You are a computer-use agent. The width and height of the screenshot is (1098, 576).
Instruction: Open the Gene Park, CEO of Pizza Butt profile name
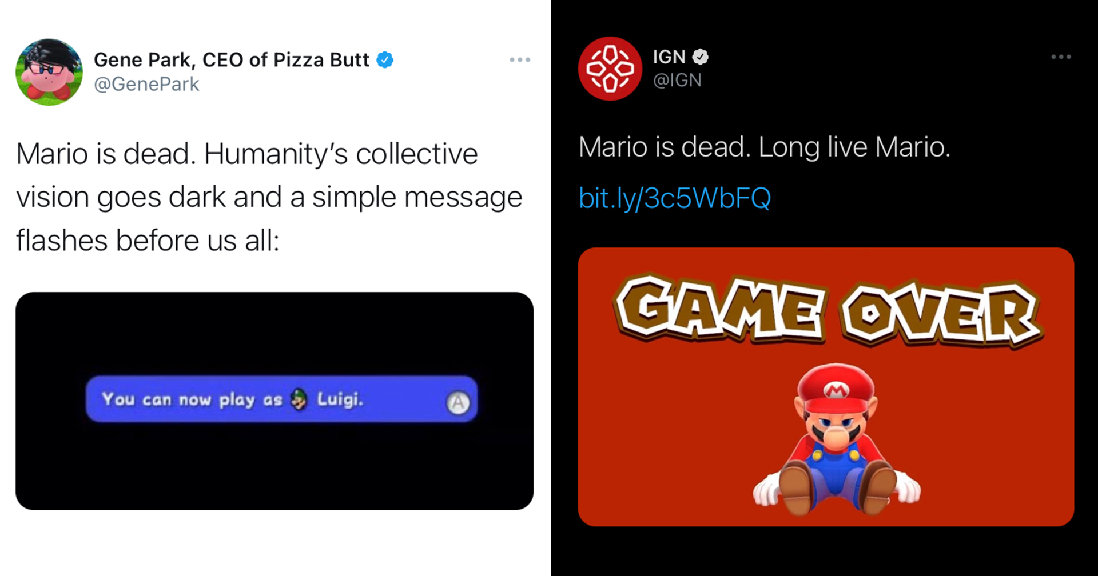click(231, 59)
